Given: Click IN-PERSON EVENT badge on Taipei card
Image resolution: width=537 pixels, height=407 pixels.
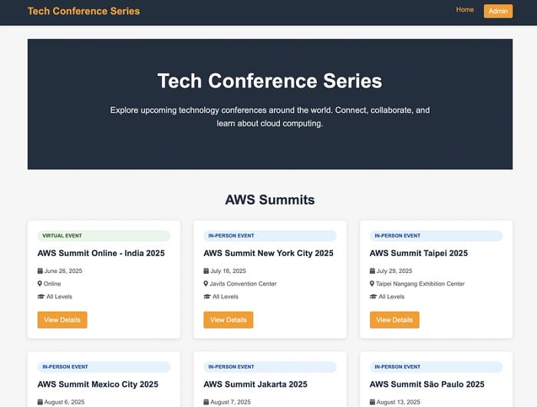Looking at the screenshot, I should (x=436, y=236).
